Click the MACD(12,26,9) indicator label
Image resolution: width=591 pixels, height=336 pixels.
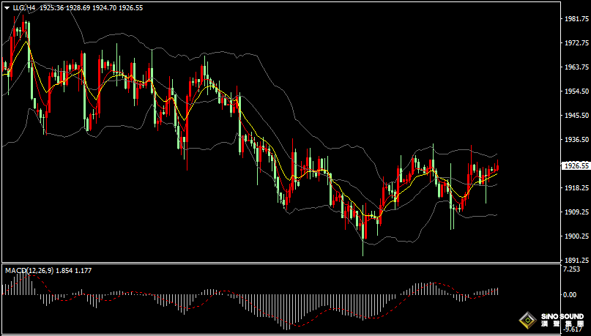pos(29,271)
